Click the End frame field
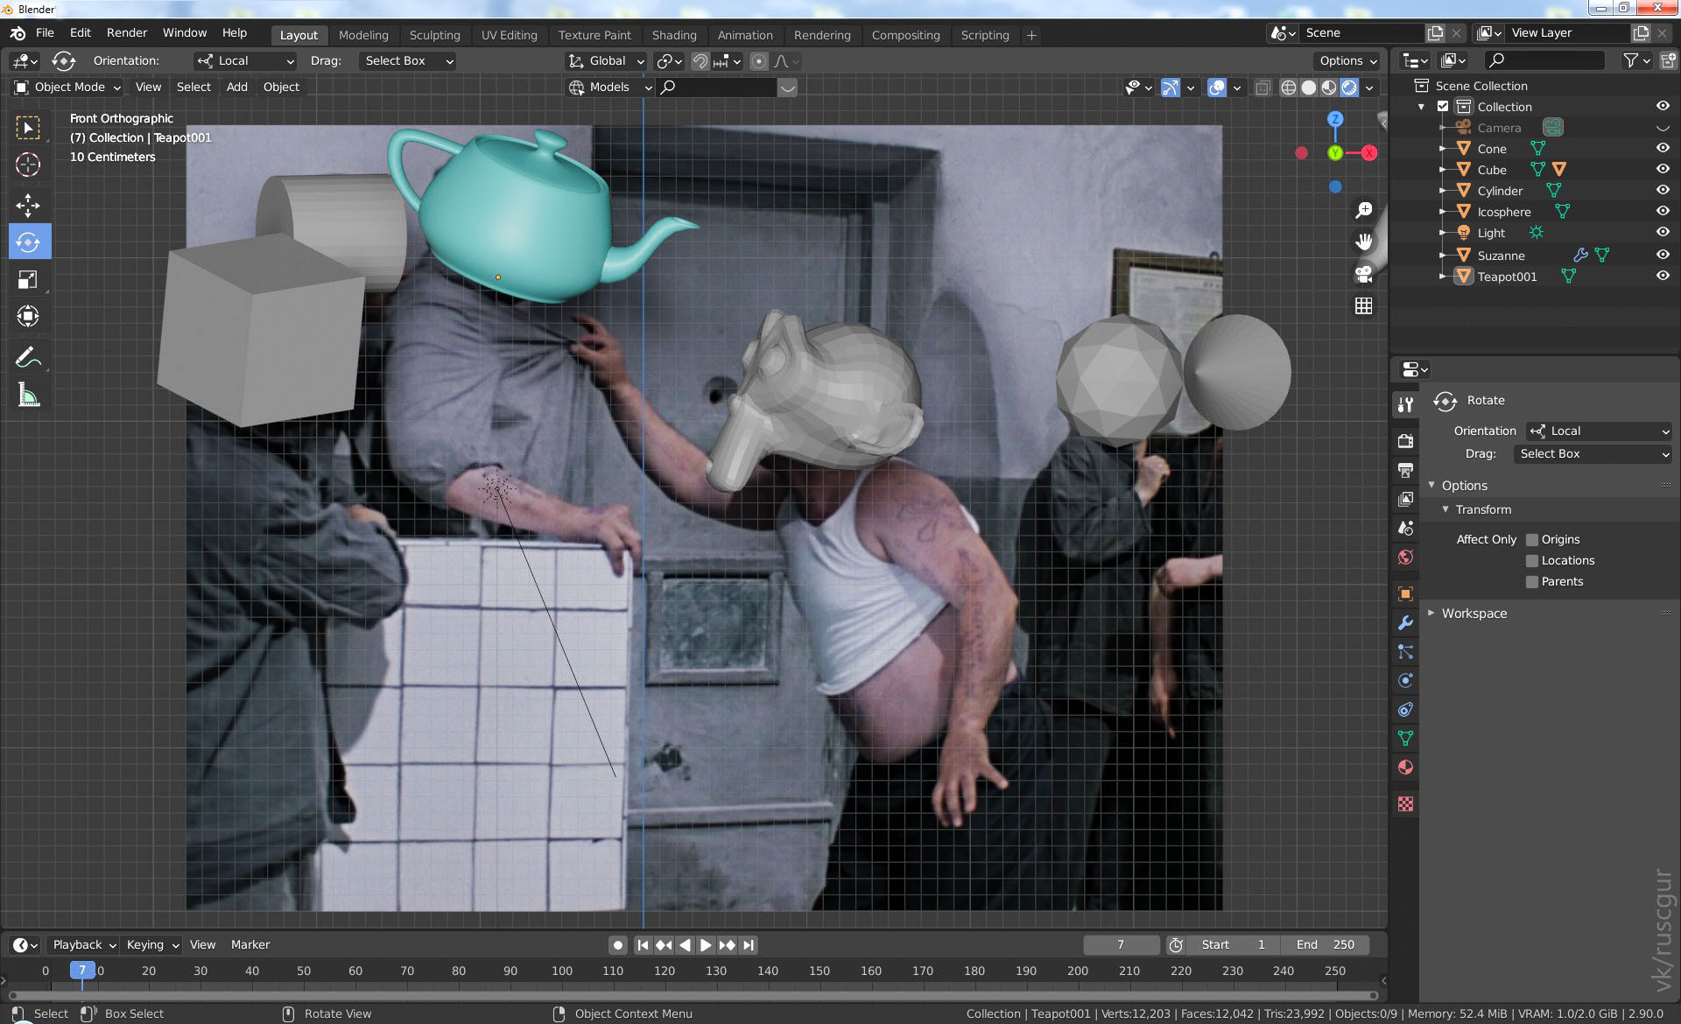Viewport: 1681px width, 1024px height. click(1325, 944)
